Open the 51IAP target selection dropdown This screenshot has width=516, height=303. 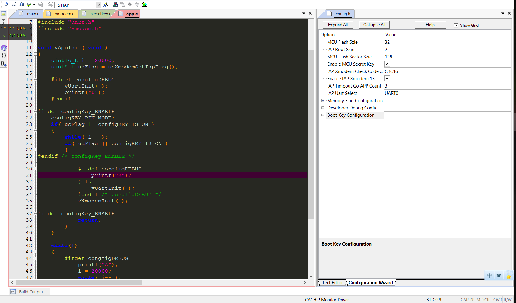click(x=98, y=5)
